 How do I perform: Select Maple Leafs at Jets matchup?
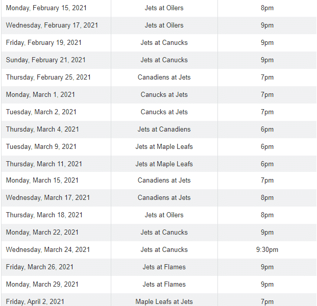point(164,301)
